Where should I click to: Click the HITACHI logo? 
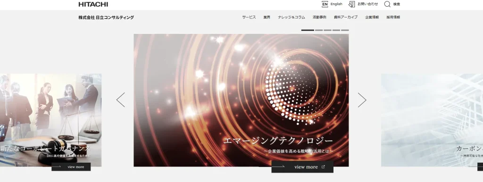(x=93, y=4)
